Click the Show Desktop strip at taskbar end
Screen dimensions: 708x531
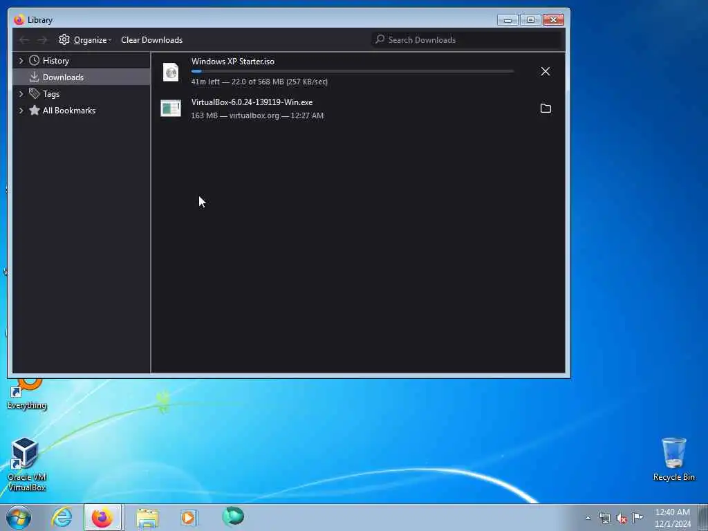coord(703,517)
